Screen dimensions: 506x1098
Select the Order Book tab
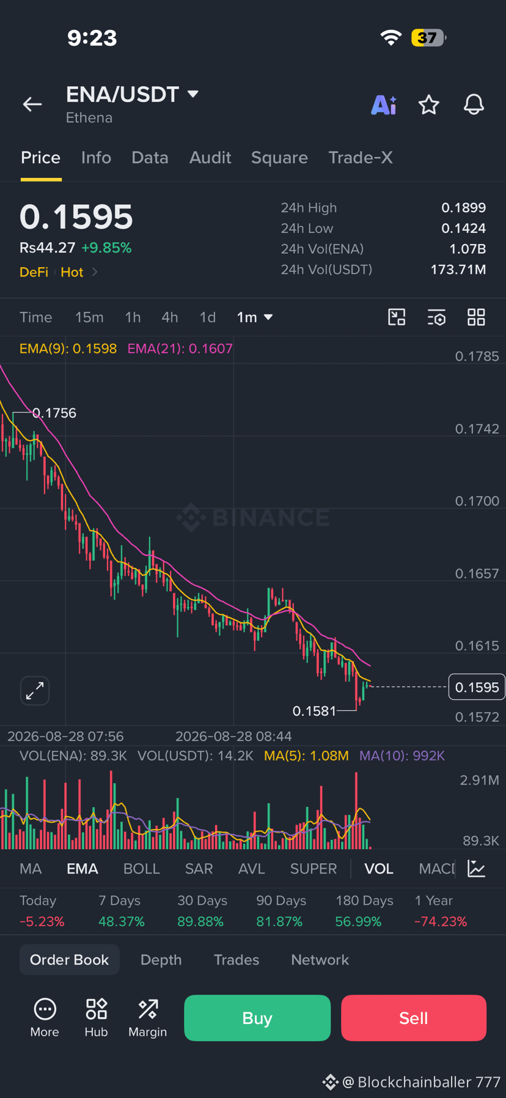[69, 960]
